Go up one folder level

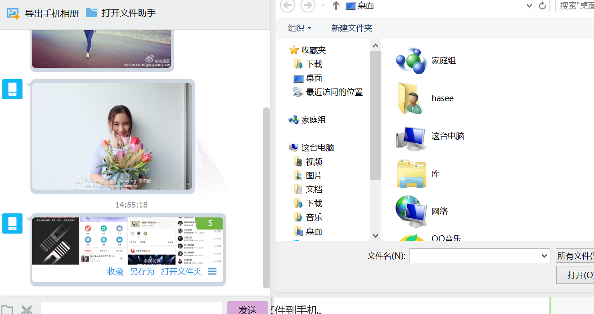(x=336, y=6)
